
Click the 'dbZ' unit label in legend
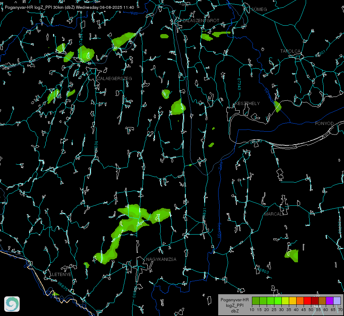234,311
